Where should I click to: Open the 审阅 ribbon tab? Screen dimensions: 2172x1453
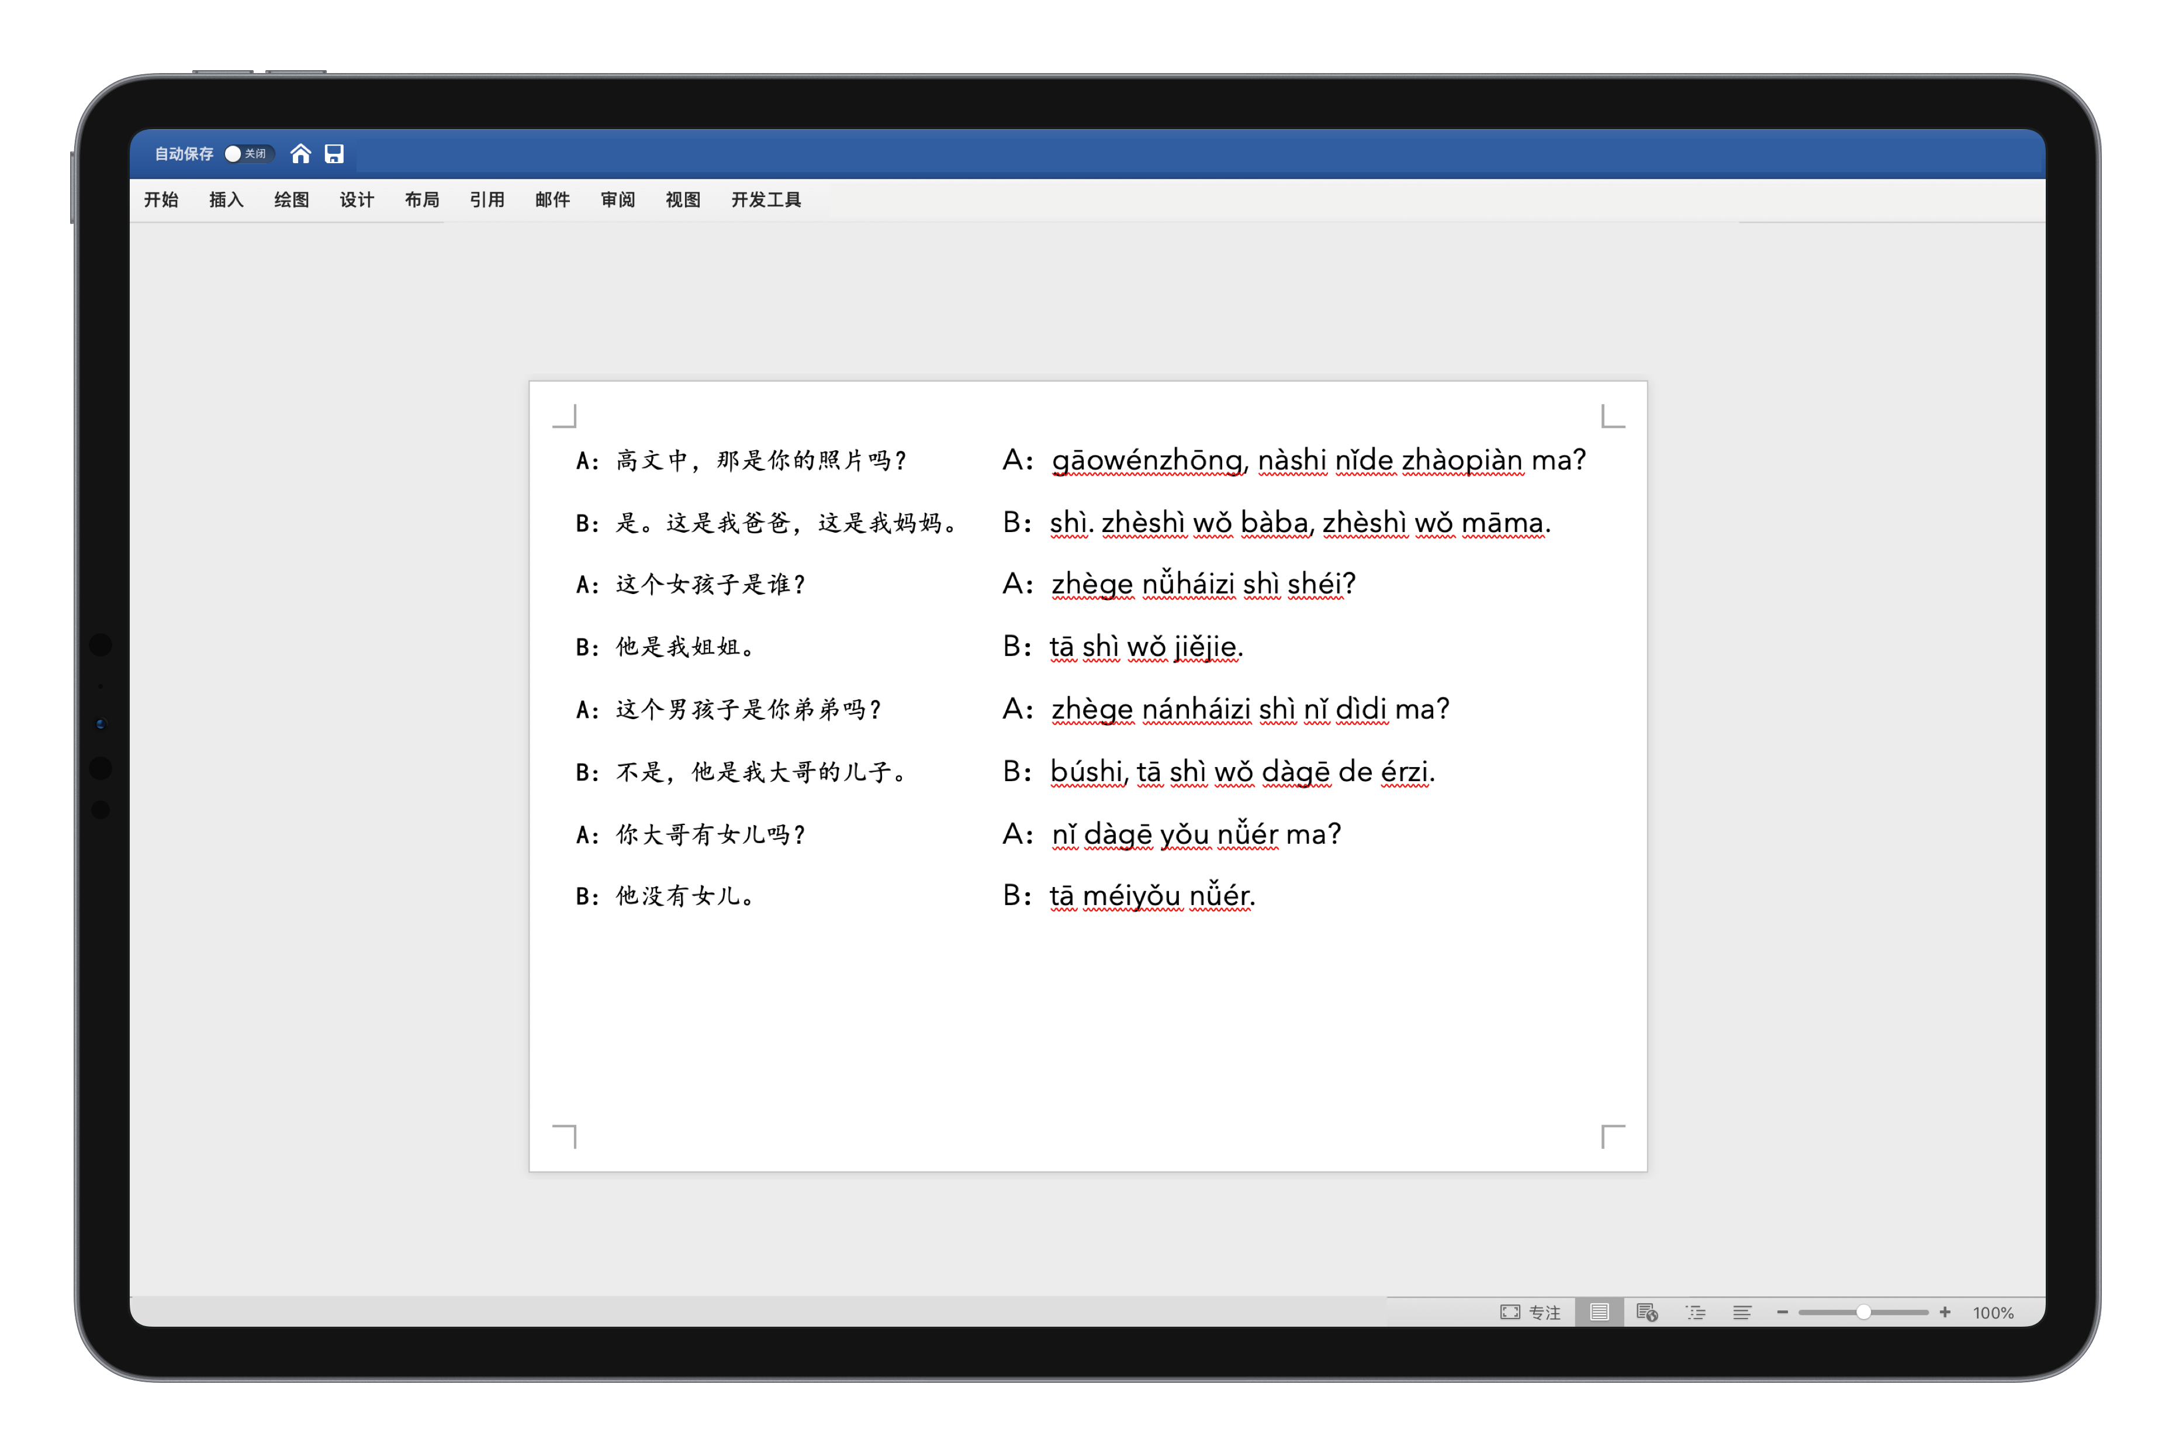click(618, 200)
